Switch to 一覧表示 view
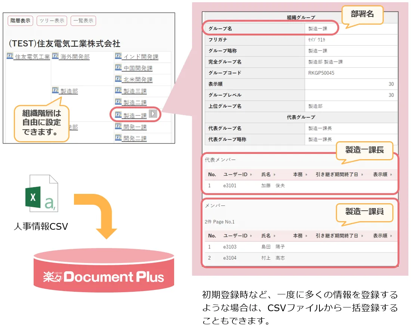The image size is (411, 328). 83,21
